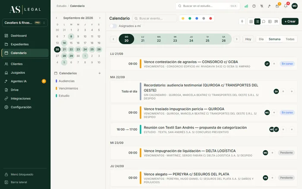Viewport: 302px width, 189px height.
Task: Select SA 26 in the week strip
Action: tap(223, 39)
